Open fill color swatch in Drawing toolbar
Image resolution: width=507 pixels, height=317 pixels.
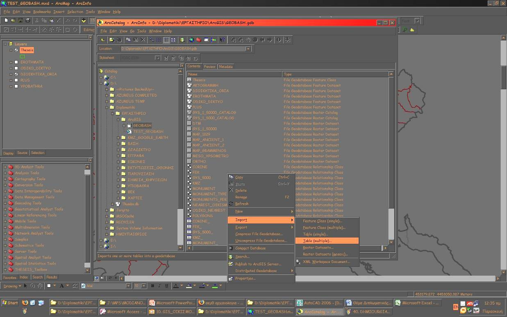pos(188,286)
